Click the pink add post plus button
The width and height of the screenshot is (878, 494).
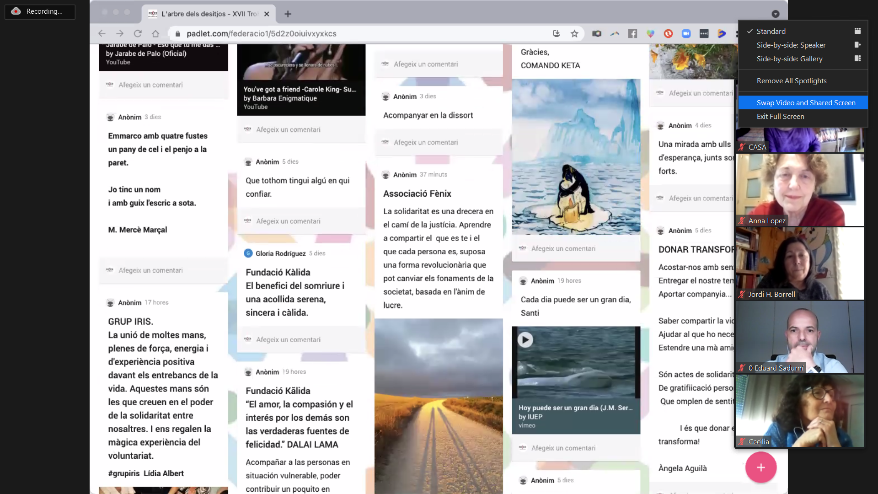tap(761, 467)
